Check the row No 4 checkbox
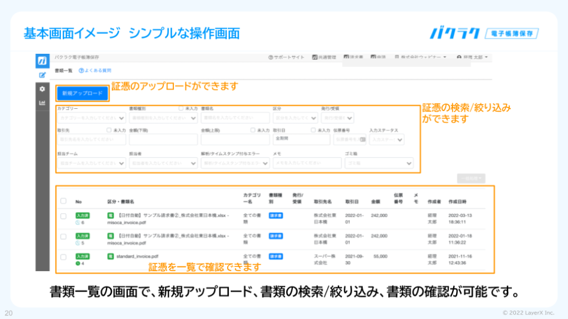The height and width of the screenshot is (319, 568). (63, 257)
